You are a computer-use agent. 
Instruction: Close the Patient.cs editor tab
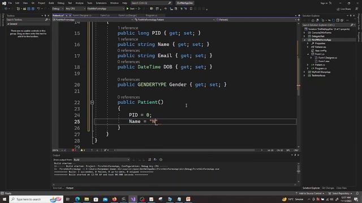(70, 15)
